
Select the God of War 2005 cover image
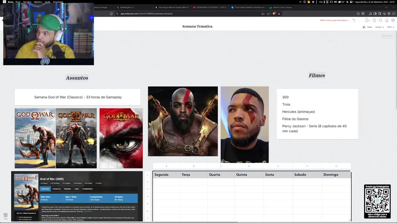(x=35, y=138)
